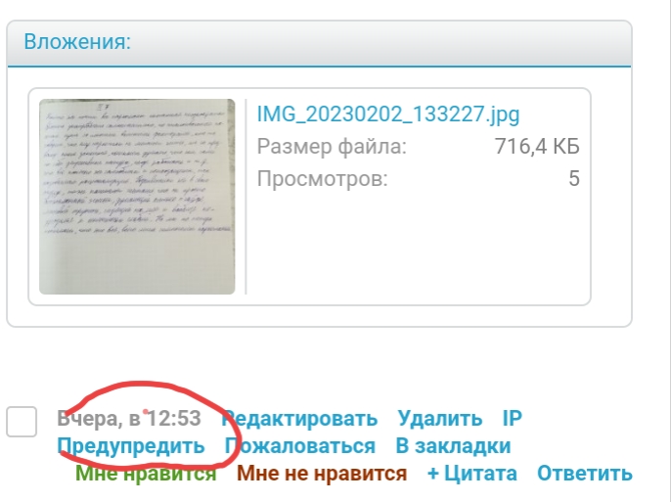The width and height of the screenshot is (671, 502).
Task: Click the 'Просмотров:' label
Action: coord(322,179)
